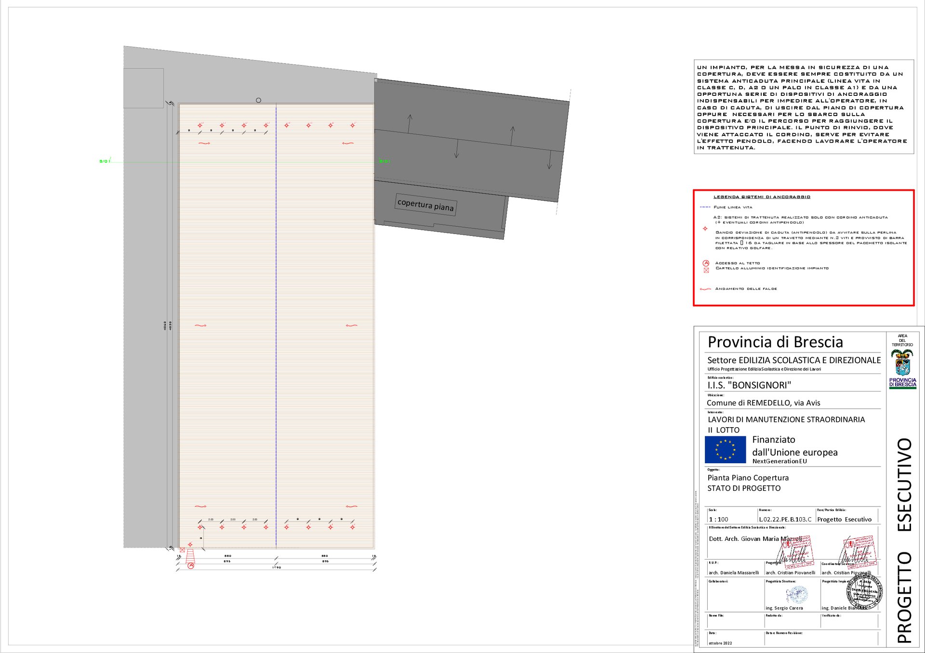Click the circled A symbol in the legend

[706, 263]
